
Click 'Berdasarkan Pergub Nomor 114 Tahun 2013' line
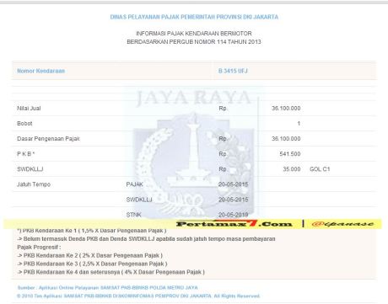[194, 42]
